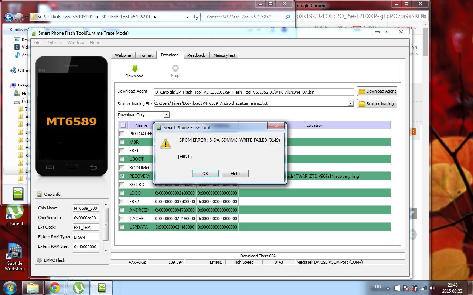Open the Window menu
The height and width of the screenshot is (295, 473).
(x=76, y=42)
